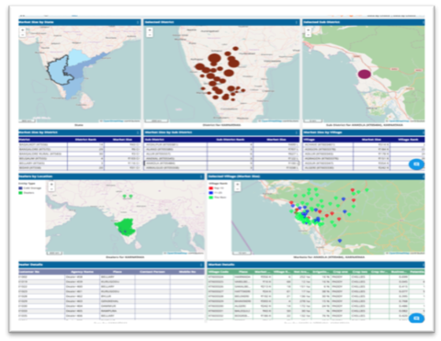Zoom out on Selected District map
Viewport: 441px width, 341px height.
(149, 35)
